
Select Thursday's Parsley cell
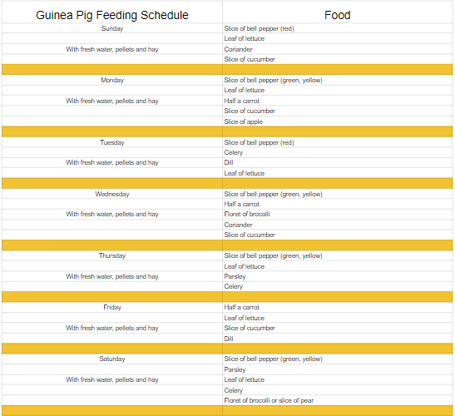tap(338, 276)
